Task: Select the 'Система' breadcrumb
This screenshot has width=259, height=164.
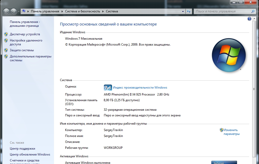Action: coord(112,11)
